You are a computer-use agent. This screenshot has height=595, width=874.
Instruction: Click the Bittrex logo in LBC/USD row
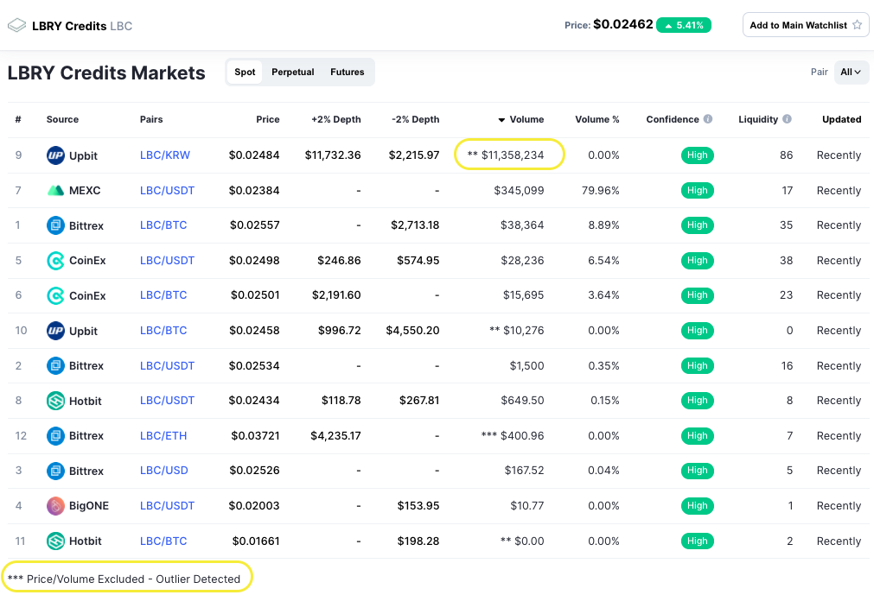pos(55,471)
